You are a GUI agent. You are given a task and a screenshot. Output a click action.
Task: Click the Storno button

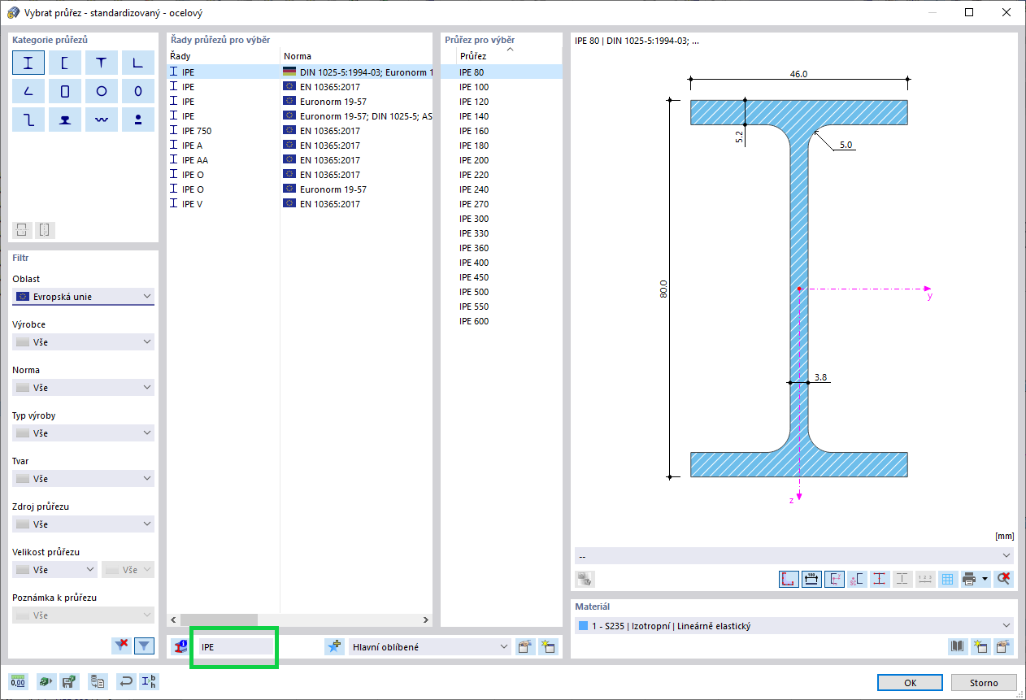click(x=985, y=682)
